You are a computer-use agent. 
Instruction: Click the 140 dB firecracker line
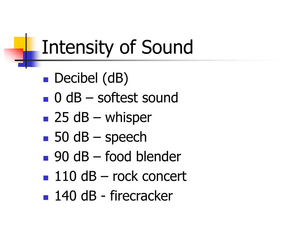(x=114, y=196)
